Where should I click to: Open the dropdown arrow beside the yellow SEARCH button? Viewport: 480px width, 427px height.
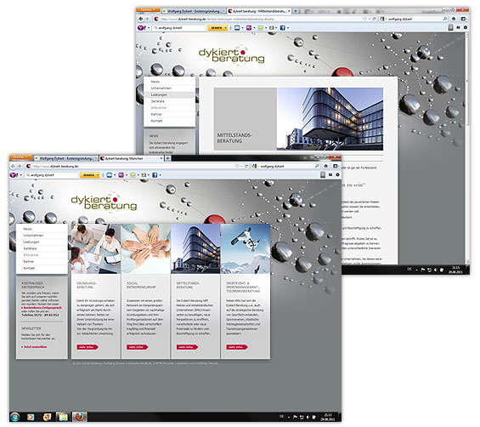pyautogui.click(x=98, y=175)
